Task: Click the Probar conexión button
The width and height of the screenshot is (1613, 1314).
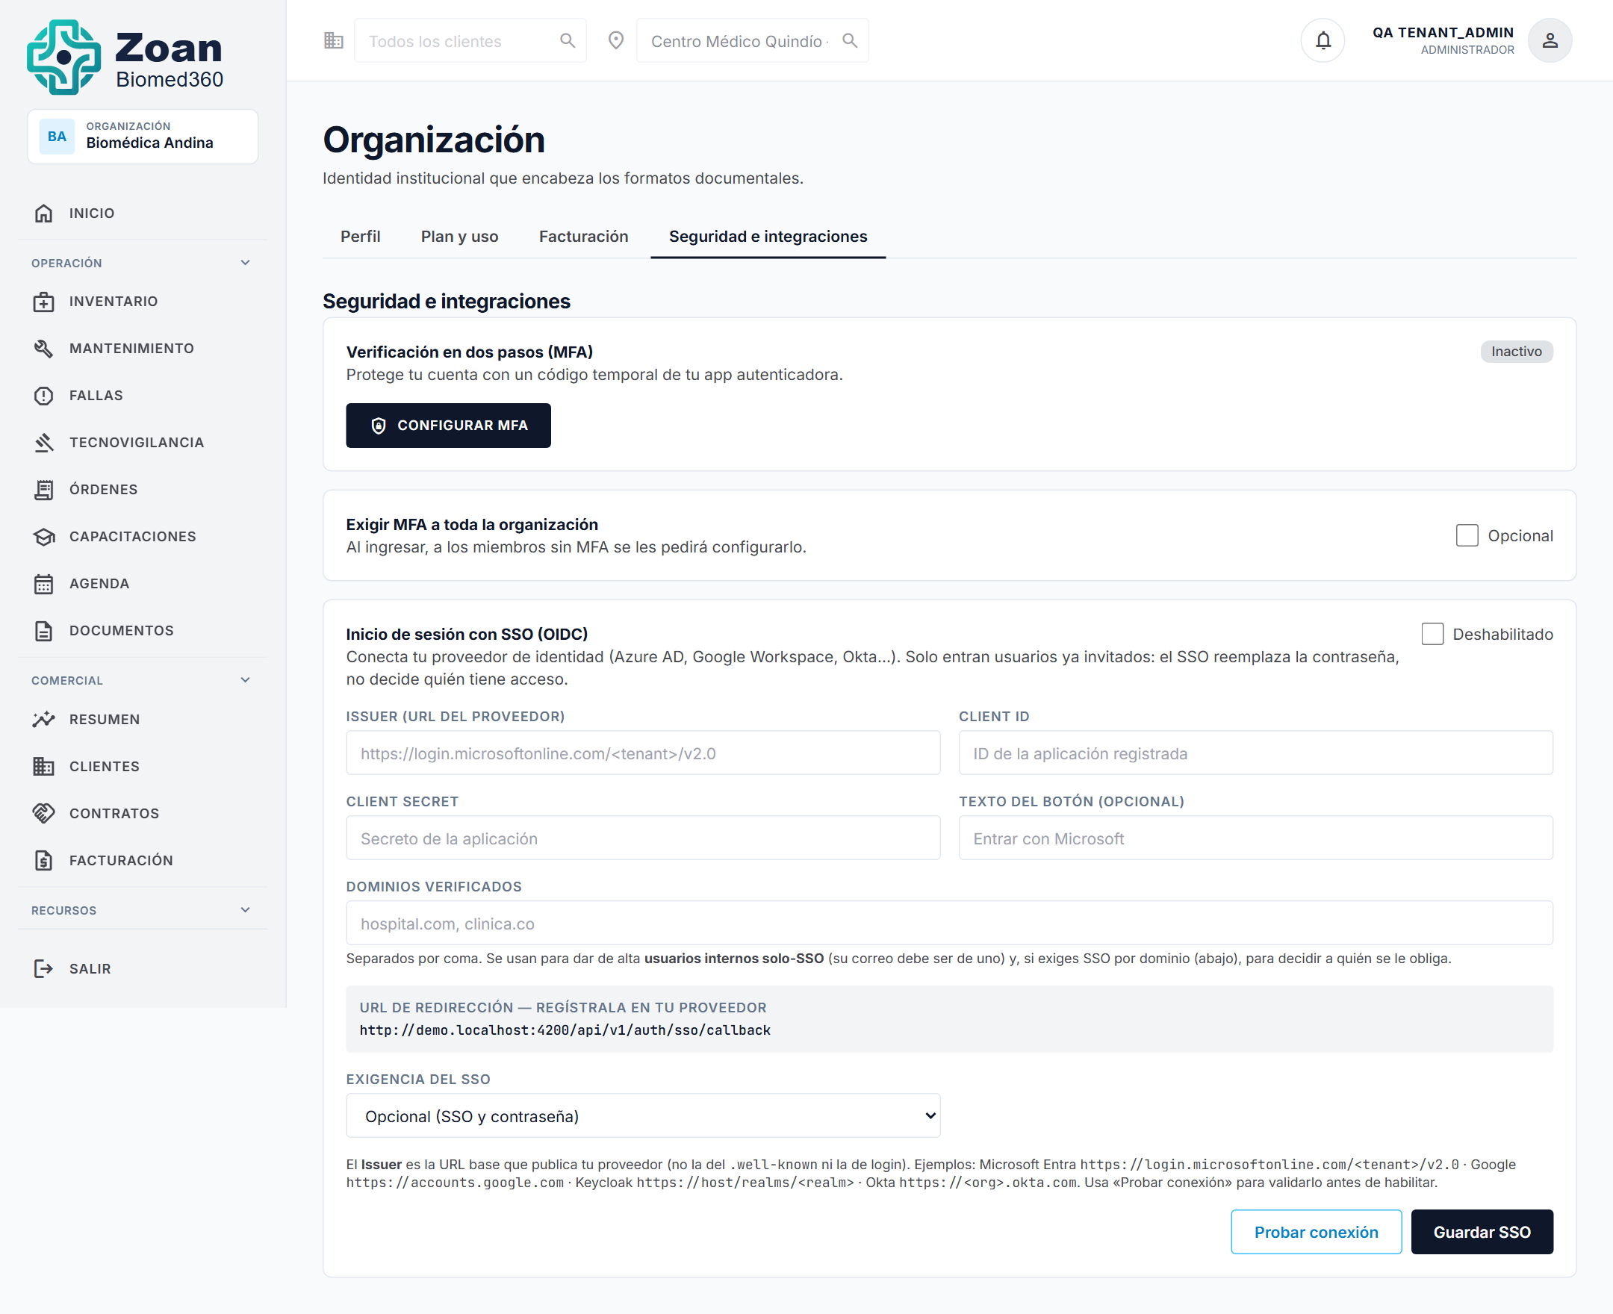Action: click(1316, 1233)
